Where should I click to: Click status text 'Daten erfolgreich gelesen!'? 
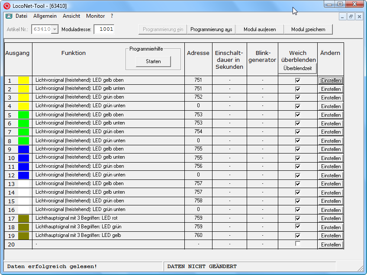pyautogui.click(x=52, y=266)
